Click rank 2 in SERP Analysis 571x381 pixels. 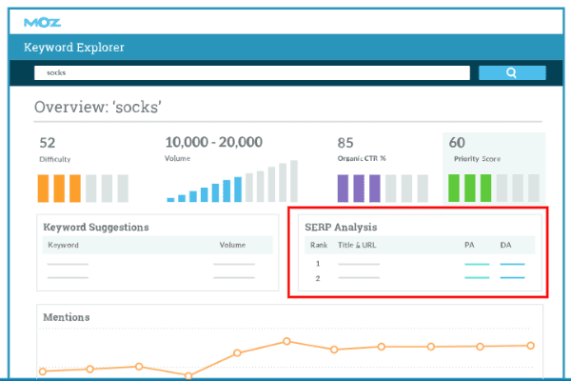pyautogui.click(x=318, y=278)
